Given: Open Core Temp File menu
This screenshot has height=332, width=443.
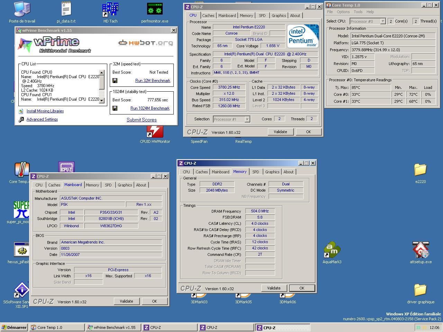Looking at the screenshot, I should click(330, 12).
